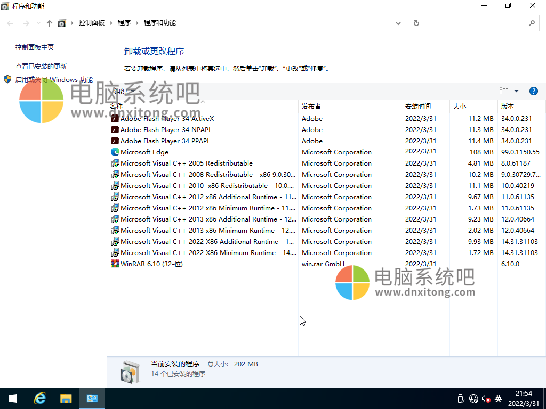Click the safely remove hardware tray icon
This screenshot has width=546, height=409.
pyautogui.click(x=461, y=398)
